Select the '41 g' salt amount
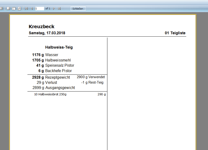This screenshot has width=208, height=150. [x=40, y=65]
